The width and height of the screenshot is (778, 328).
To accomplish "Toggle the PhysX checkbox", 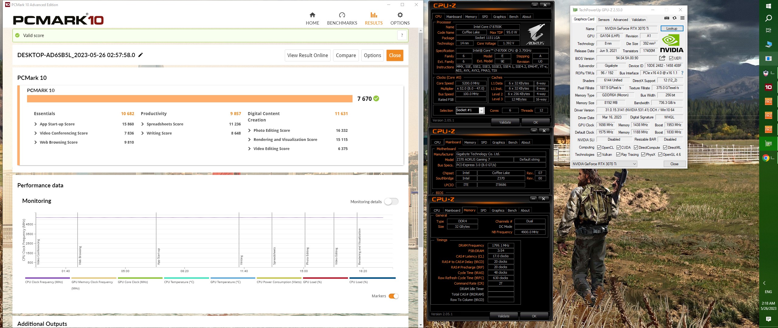I will pyautogui.click(x=643, y=155).
